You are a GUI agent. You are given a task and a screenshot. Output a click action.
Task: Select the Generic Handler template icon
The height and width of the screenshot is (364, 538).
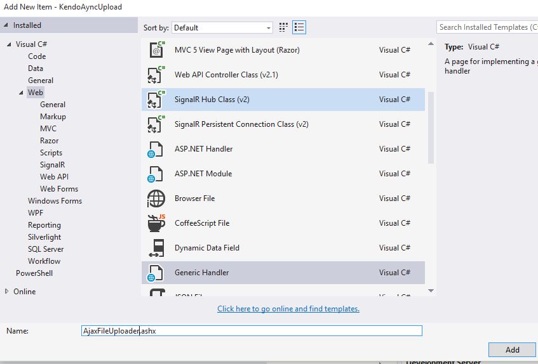(156, 273)
